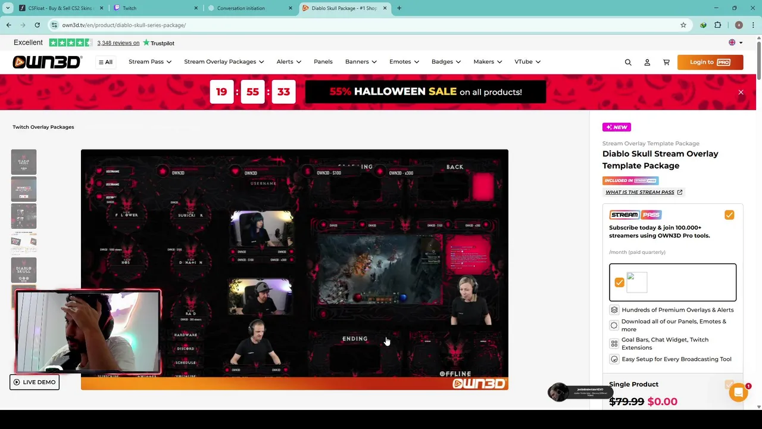762x429 pixels.
Task: Select the Single Product checkbox
Action: [x=729, y=385]
